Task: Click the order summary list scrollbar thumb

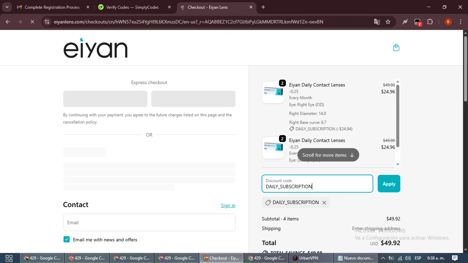Action: [x=398, y=116]
